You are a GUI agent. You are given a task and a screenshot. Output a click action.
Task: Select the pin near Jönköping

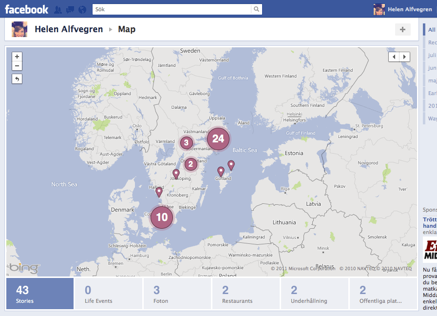(176, 174)
